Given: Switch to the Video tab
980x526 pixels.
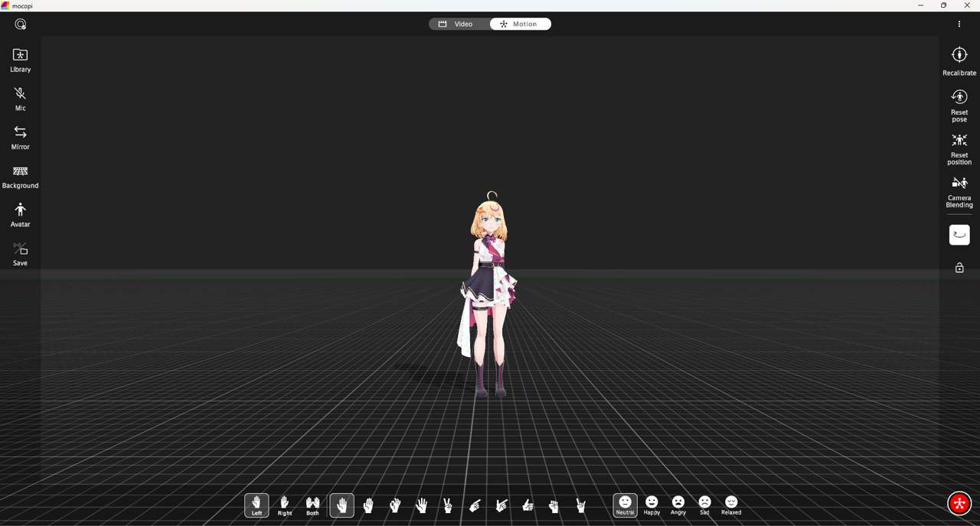Looking at the screenshot, I should pos(456,24).
